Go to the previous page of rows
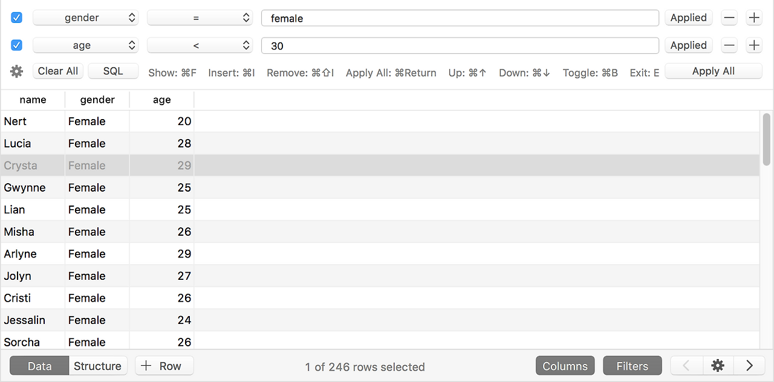 (687, 366)
